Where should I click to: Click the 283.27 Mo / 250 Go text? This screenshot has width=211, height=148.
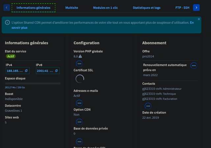(15, 87)
